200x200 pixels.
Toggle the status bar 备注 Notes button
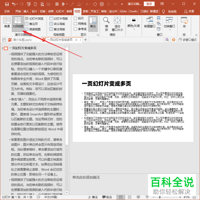(93, 197)
